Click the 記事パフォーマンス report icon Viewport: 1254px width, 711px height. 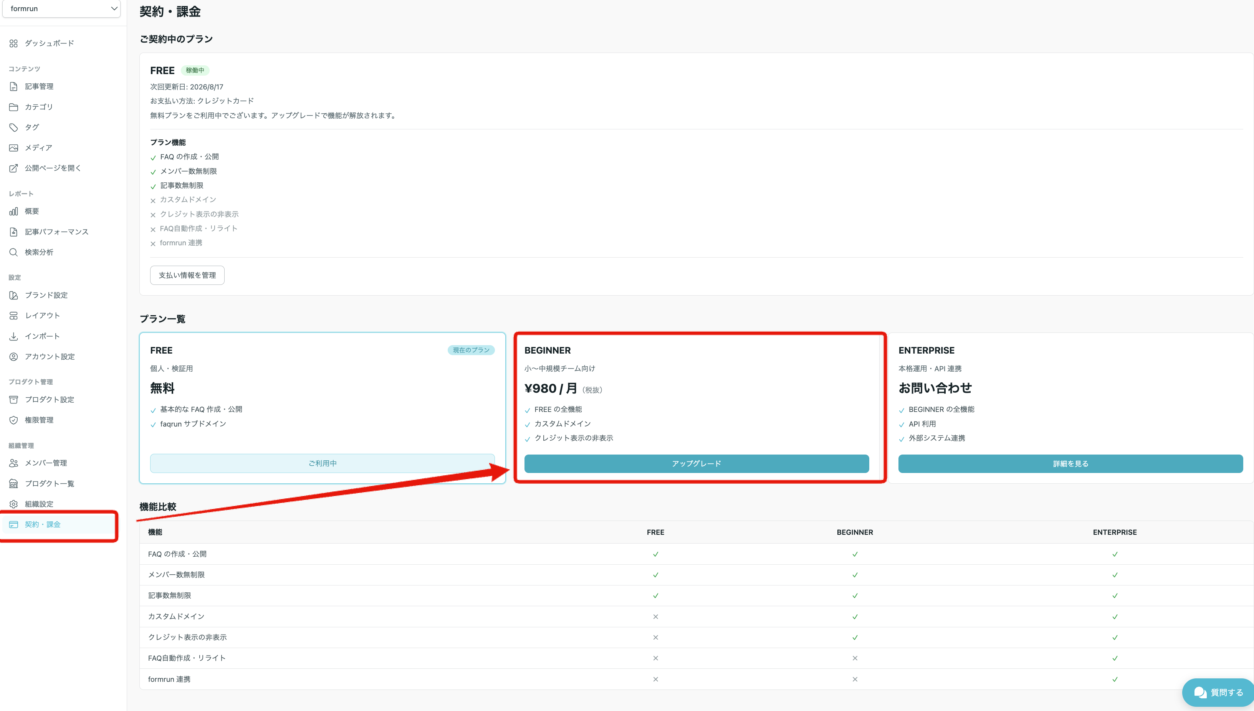14,232
